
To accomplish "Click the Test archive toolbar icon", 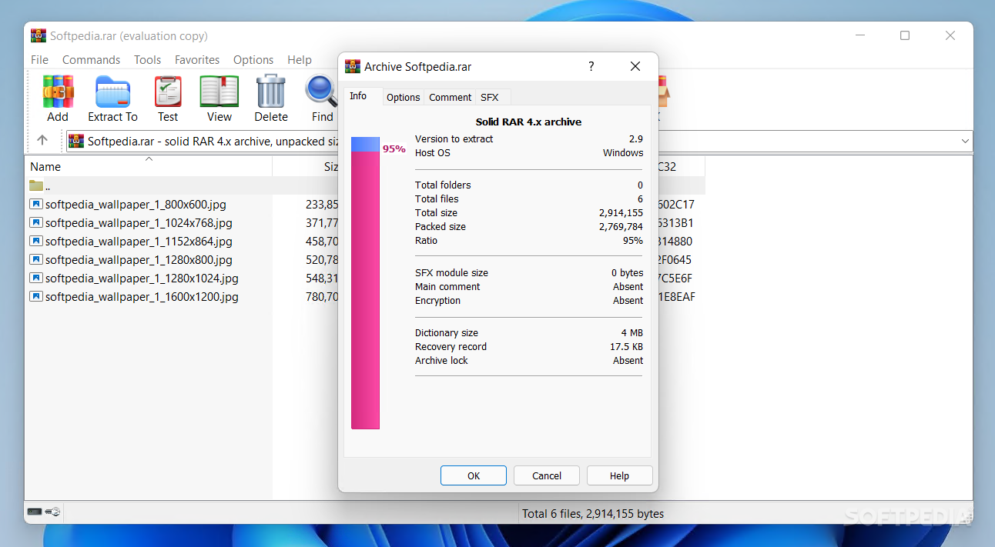I will (168, 92).
